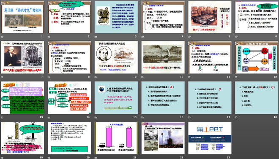Click the star icon below slide 10
279x159 pixels.
point(142,77)
